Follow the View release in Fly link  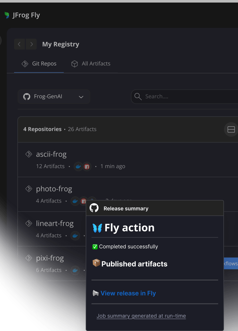[x=128, y=293]
